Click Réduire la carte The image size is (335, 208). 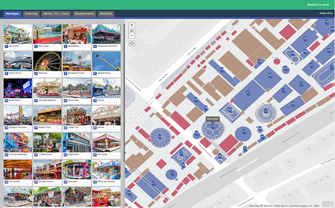click(x=318, y=5)
